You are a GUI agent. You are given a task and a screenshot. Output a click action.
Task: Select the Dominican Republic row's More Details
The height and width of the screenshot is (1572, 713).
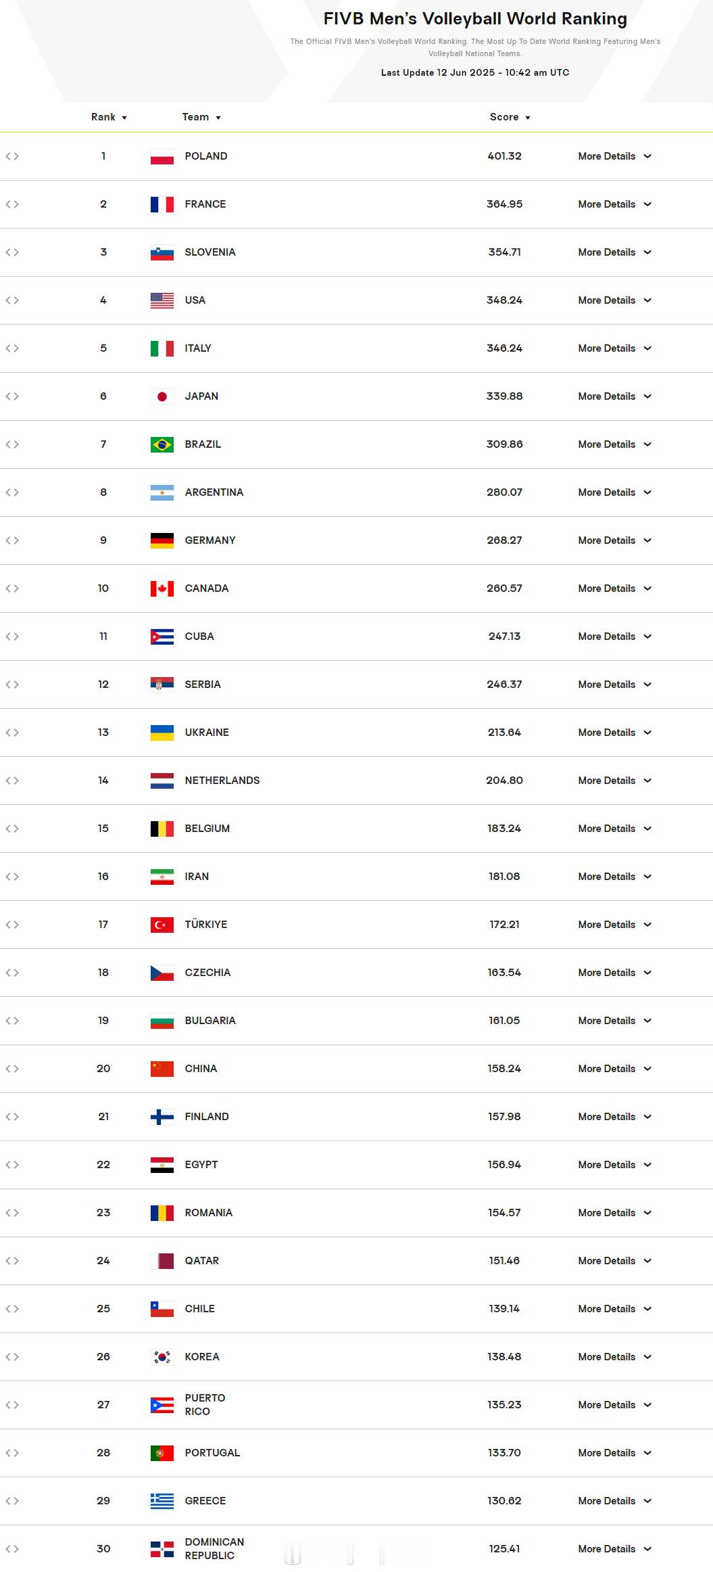tap(614, 1549)
